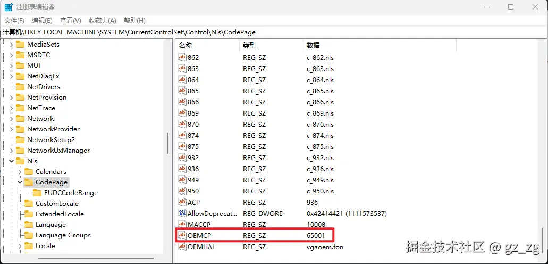Viewport: 548px width, 264px height.
Task: Click the data value 10008
Action: pos(316,225)
